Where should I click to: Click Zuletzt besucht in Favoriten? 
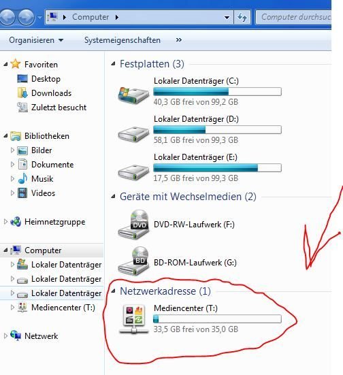pyautogui.click(x=59, y=108)
